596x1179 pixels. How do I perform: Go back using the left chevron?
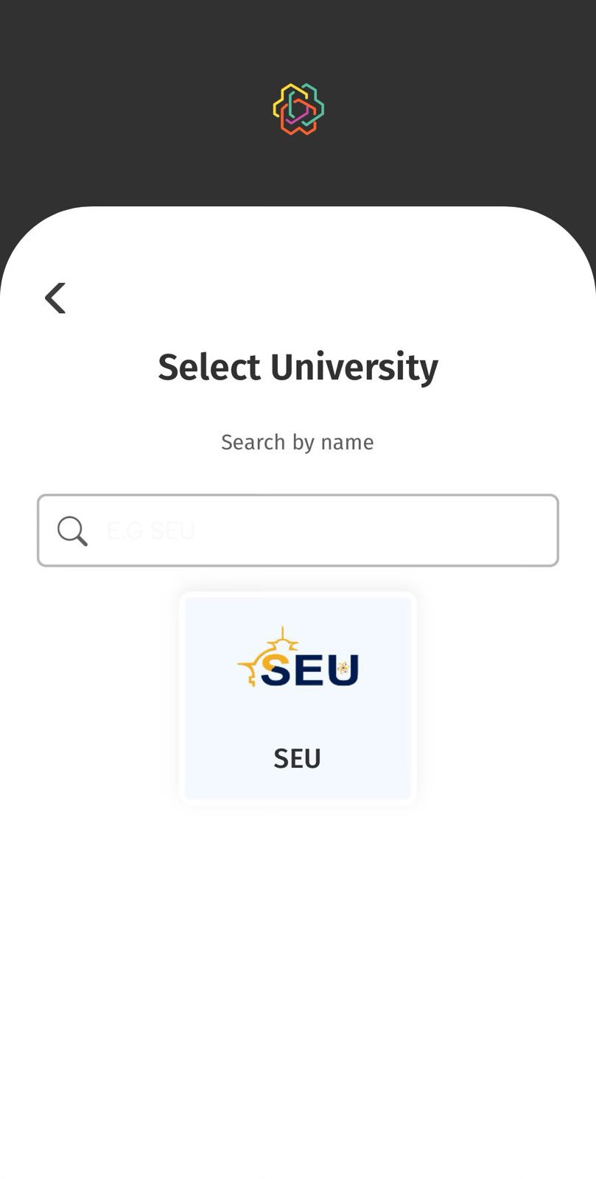pyautogui.click(x=55, y=298)
